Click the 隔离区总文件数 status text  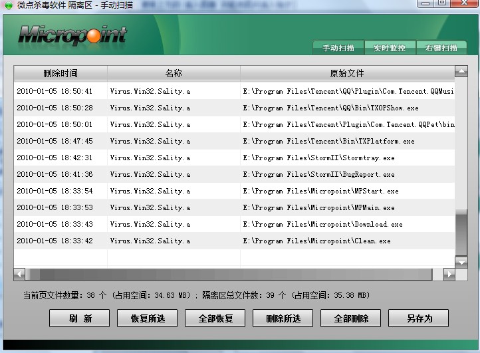pos(286,295)
